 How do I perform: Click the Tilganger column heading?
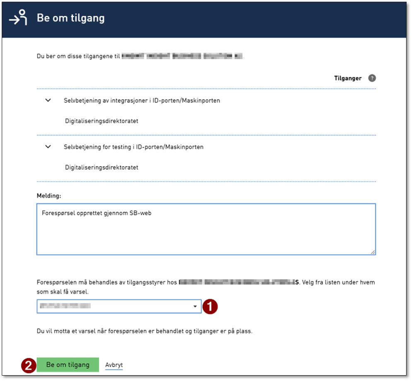[347, 78]
